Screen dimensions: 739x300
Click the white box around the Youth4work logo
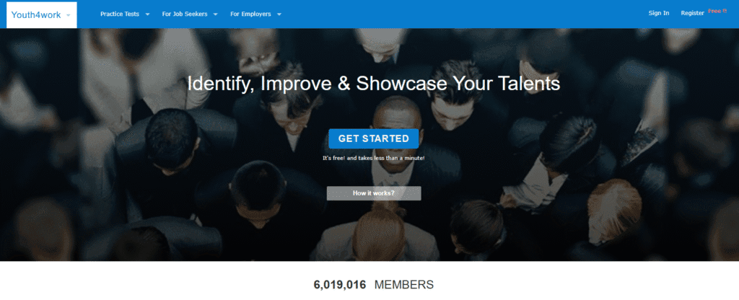pos(41,14)
